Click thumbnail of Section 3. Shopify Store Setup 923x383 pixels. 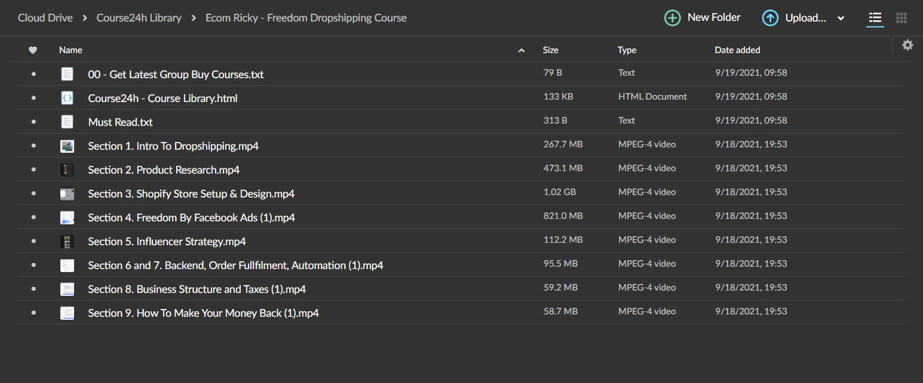coord(67,193)
